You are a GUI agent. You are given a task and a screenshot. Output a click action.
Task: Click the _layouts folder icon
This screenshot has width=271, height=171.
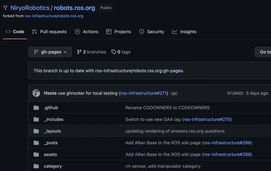36,131
